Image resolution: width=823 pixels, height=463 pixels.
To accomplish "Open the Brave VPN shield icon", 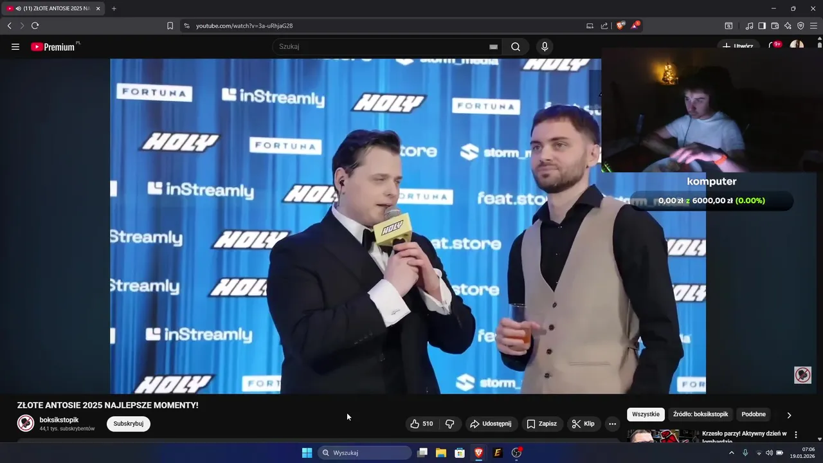I will click(800, 26).
